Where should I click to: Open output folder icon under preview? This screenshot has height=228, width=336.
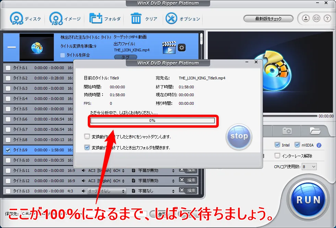[x=315, y=131]
